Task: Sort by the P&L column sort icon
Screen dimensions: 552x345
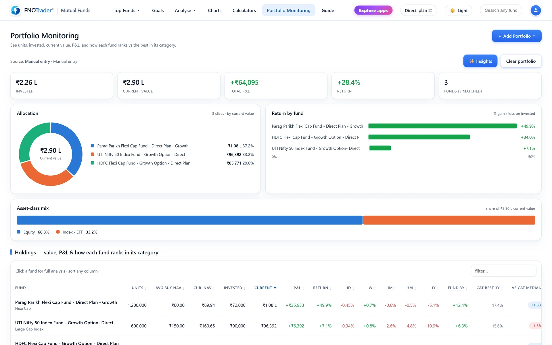Action: (303, 288)
